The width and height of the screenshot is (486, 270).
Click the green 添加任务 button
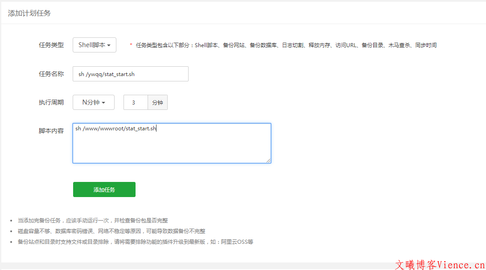point(104,189)
